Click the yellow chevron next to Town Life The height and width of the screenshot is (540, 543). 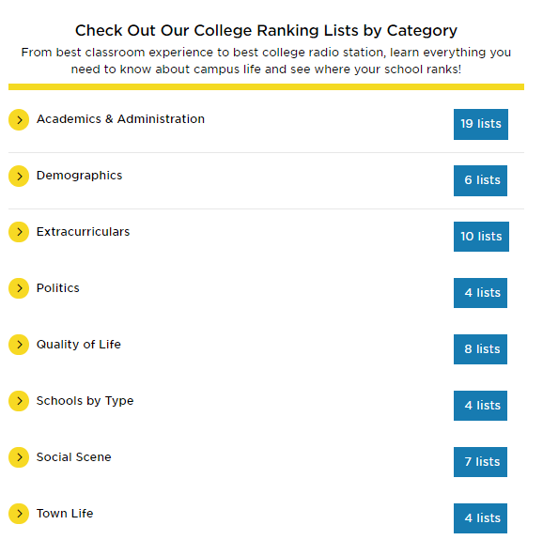[x=19, y=514]
